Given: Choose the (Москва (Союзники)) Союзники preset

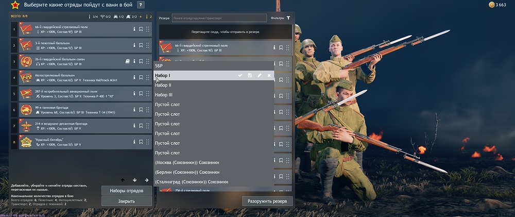Looking at the screenshot, I should click(x=214, y=162).
